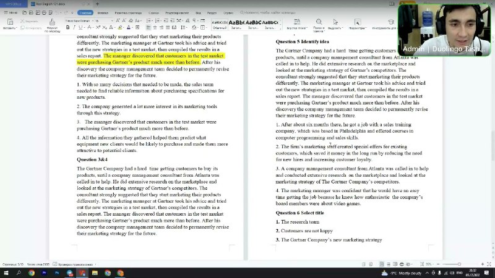
Task: Click the increase indent icon
Action: pos(172,20)
